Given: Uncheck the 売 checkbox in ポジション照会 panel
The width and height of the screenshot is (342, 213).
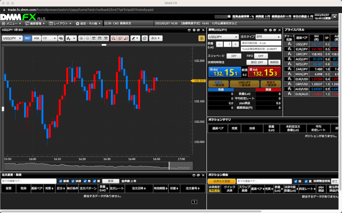Looking at the screenshot, I should coord(296,181).
